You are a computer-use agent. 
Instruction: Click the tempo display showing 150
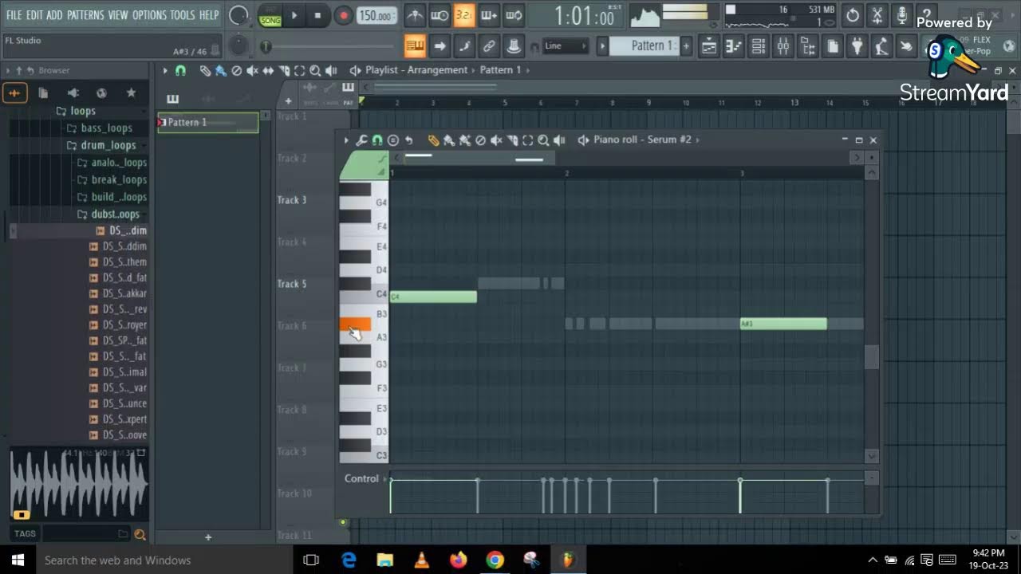(376, 15)
